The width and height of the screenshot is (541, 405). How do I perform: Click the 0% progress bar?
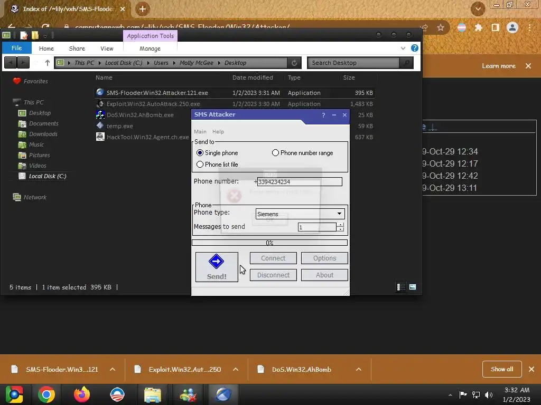click(x=269, y=243)
